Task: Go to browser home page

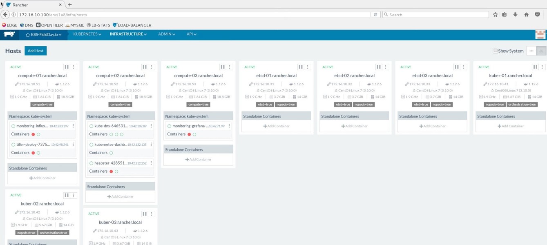Action: click(526, 15)
